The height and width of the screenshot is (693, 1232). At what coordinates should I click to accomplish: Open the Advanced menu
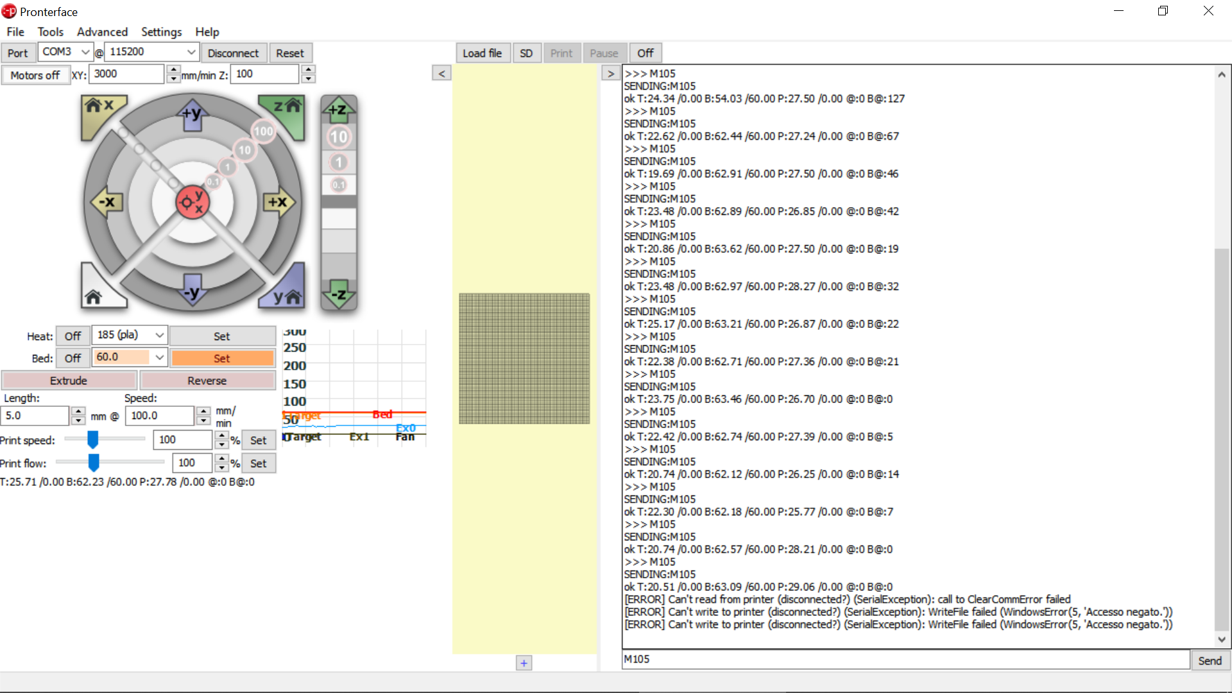(x=102, y=31)
